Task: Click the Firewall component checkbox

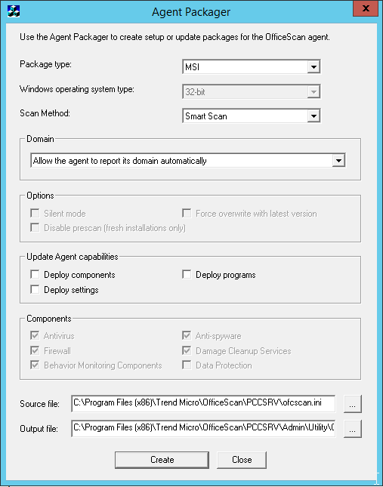Action: (35, 350)
